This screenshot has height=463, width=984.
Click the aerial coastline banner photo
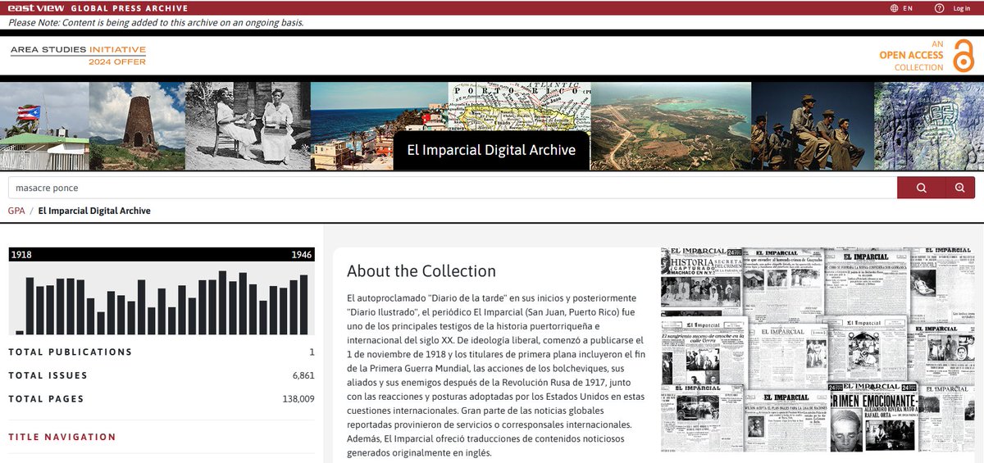(671, 126)
